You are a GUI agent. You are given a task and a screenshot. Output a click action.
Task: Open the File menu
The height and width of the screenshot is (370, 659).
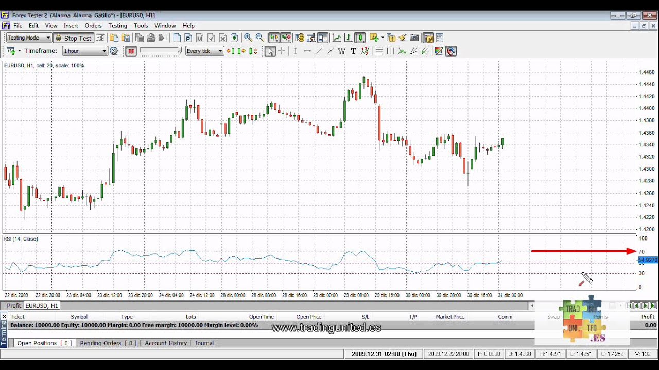18,26
